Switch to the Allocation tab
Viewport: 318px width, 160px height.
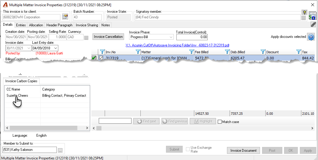(36, 25)
